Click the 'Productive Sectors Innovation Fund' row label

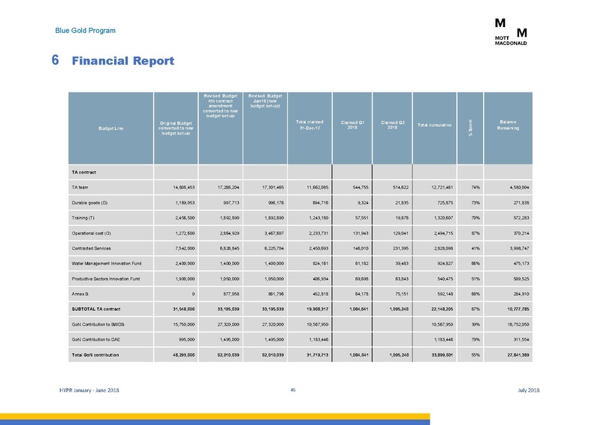106,279
